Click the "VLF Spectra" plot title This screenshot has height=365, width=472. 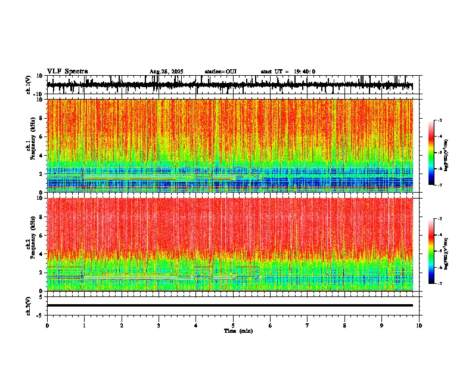pyautogui.click(x=67, y=72)
